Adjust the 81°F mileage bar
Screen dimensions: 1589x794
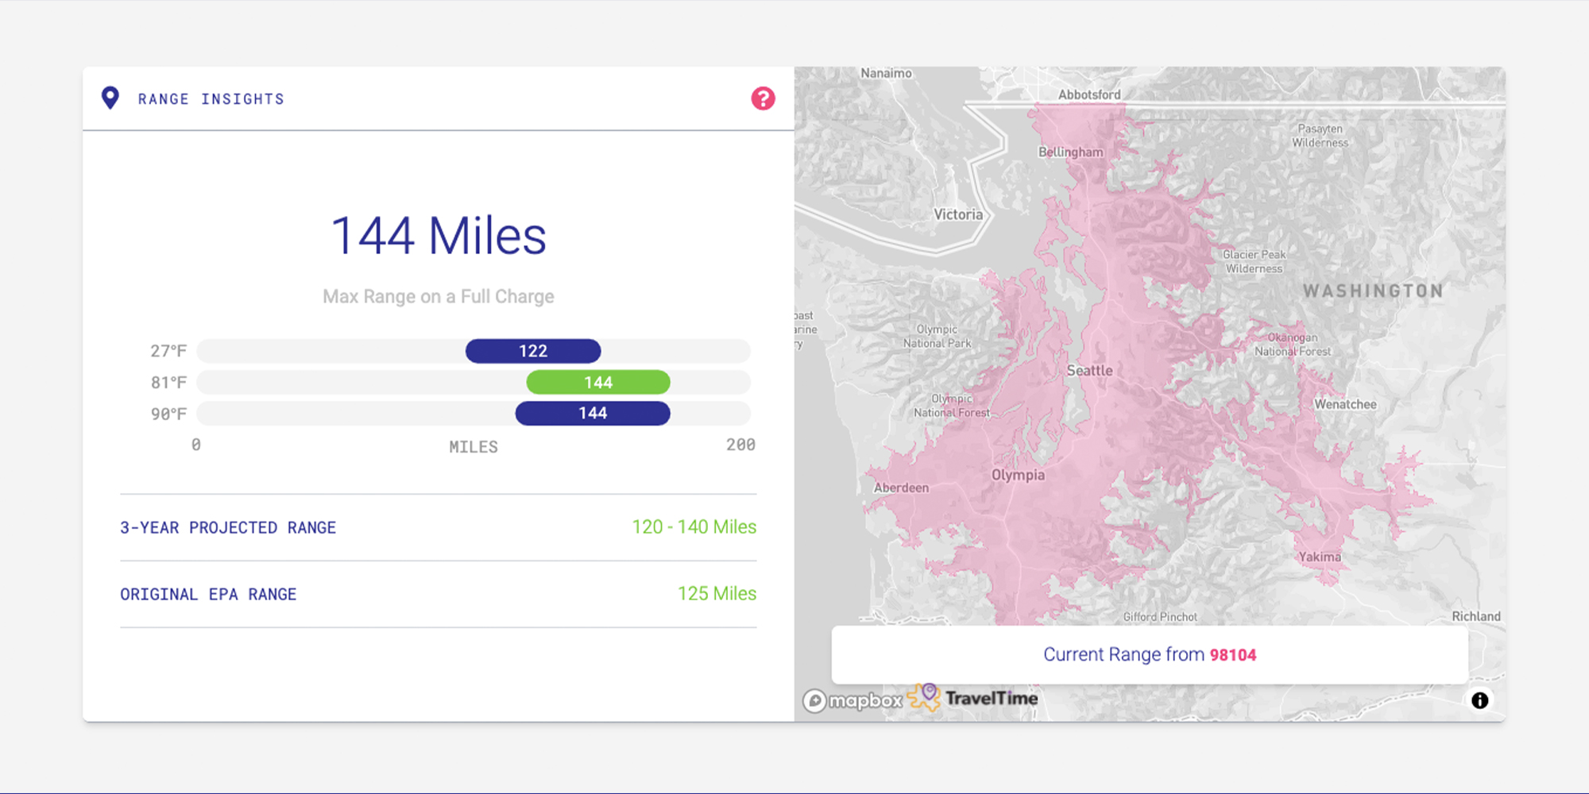pyautogui.click(x=474, y=382)
